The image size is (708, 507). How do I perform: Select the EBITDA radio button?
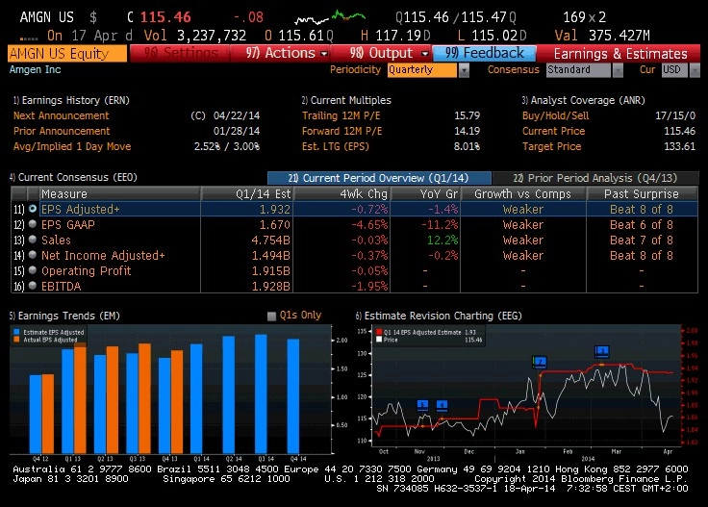(x=33, y=286)
